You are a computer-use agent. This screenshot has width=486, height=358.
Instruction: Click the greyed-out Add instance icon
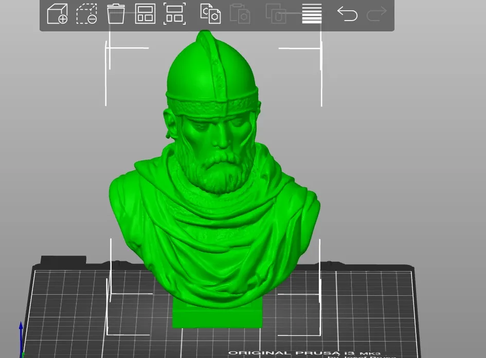276,14
